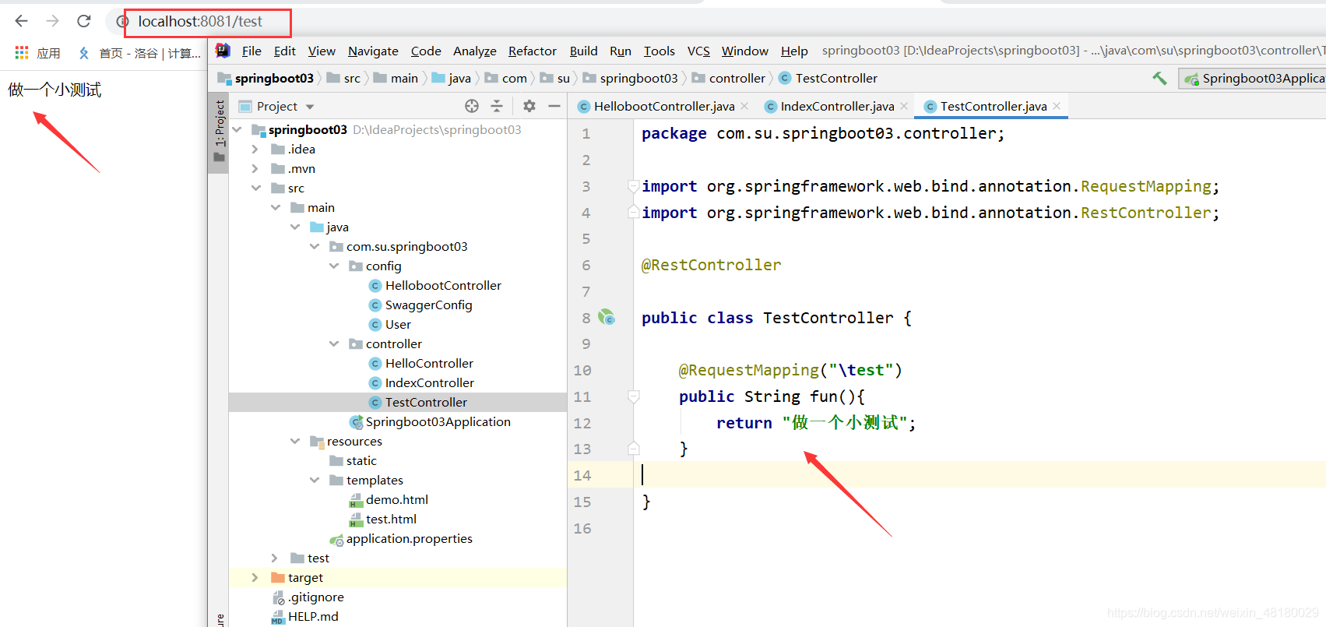Screen dimensions: 1326x627
Task: Collapse the controller package
Action: [333, 343]
